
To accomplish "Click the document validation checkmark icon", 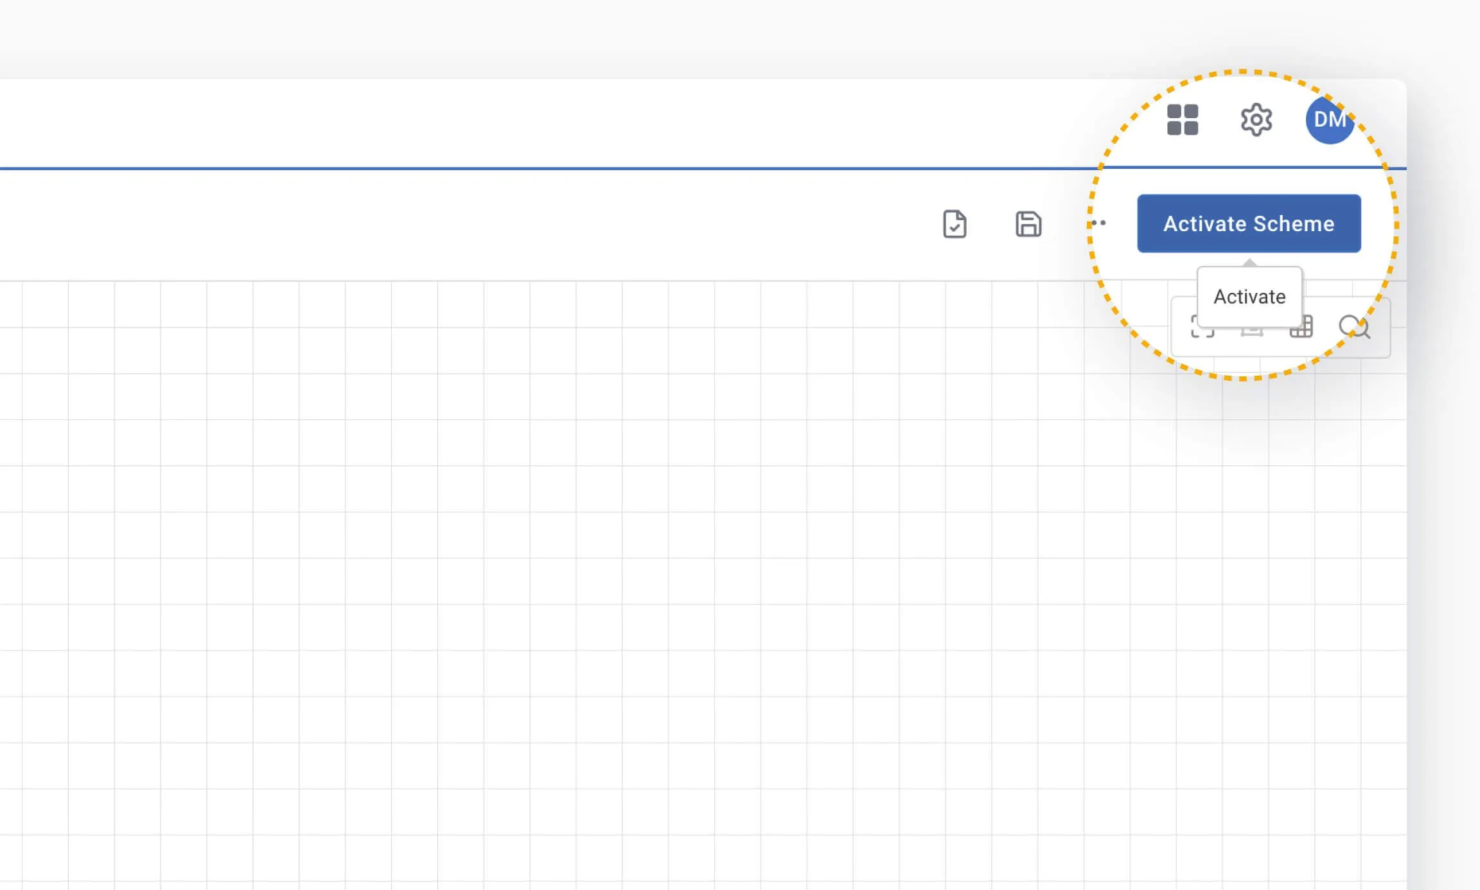I will pyautogui.click(x=955, y=224).
